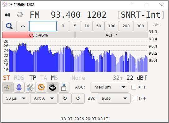Click the RDS indicator label
169x123 pixels.
[19, 78]
